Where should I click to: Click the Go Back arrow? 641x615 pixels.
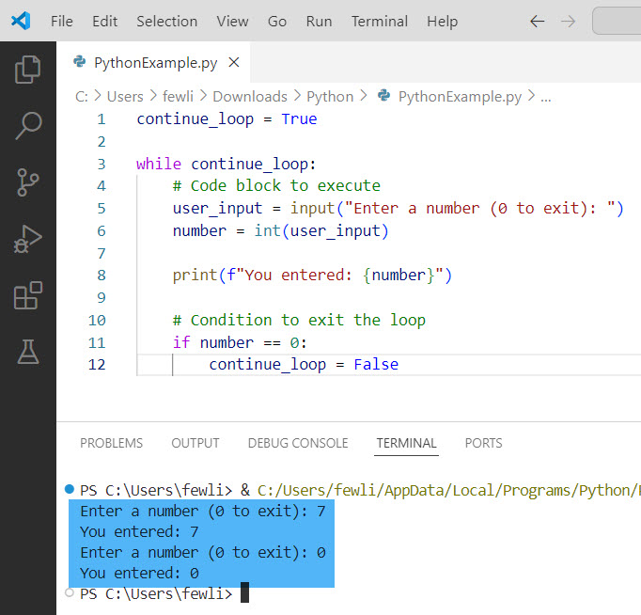pyautogui.click(x=538, y=22)
